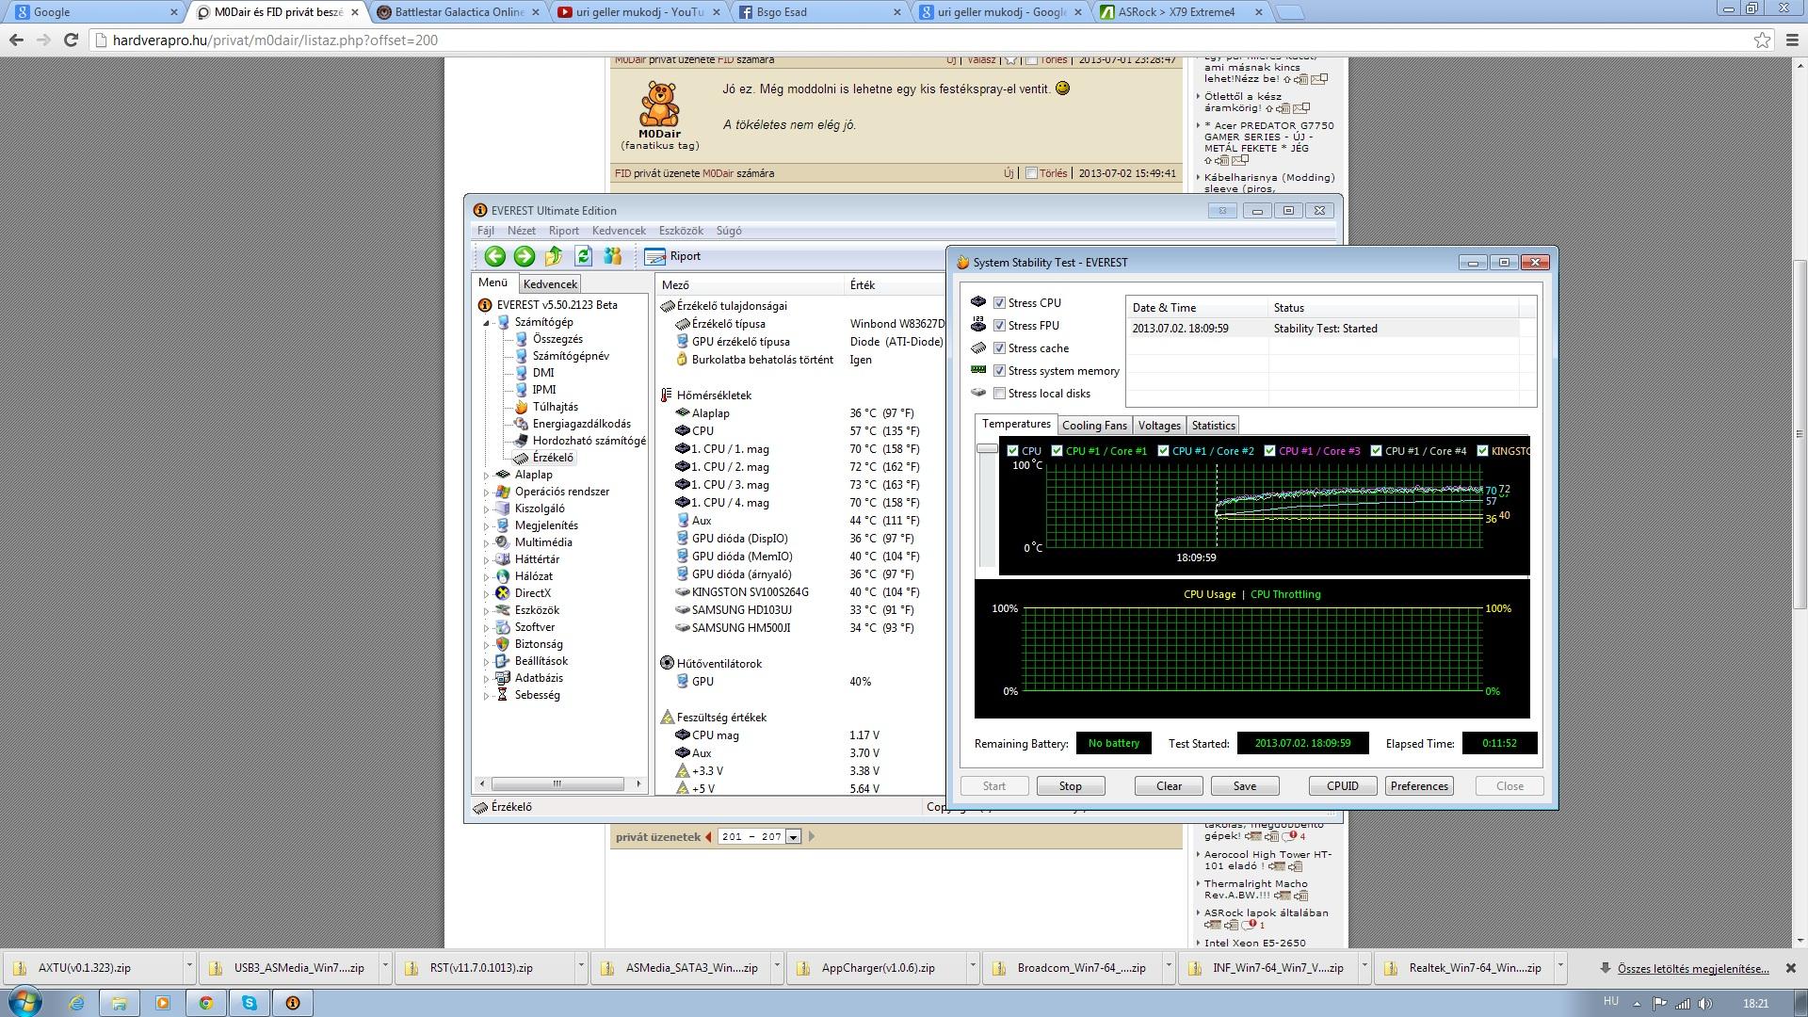Screen dimensions: 1808x1017
Task: Select Összegzés in the EVEREST tree
Action: [x=557, y=339]
